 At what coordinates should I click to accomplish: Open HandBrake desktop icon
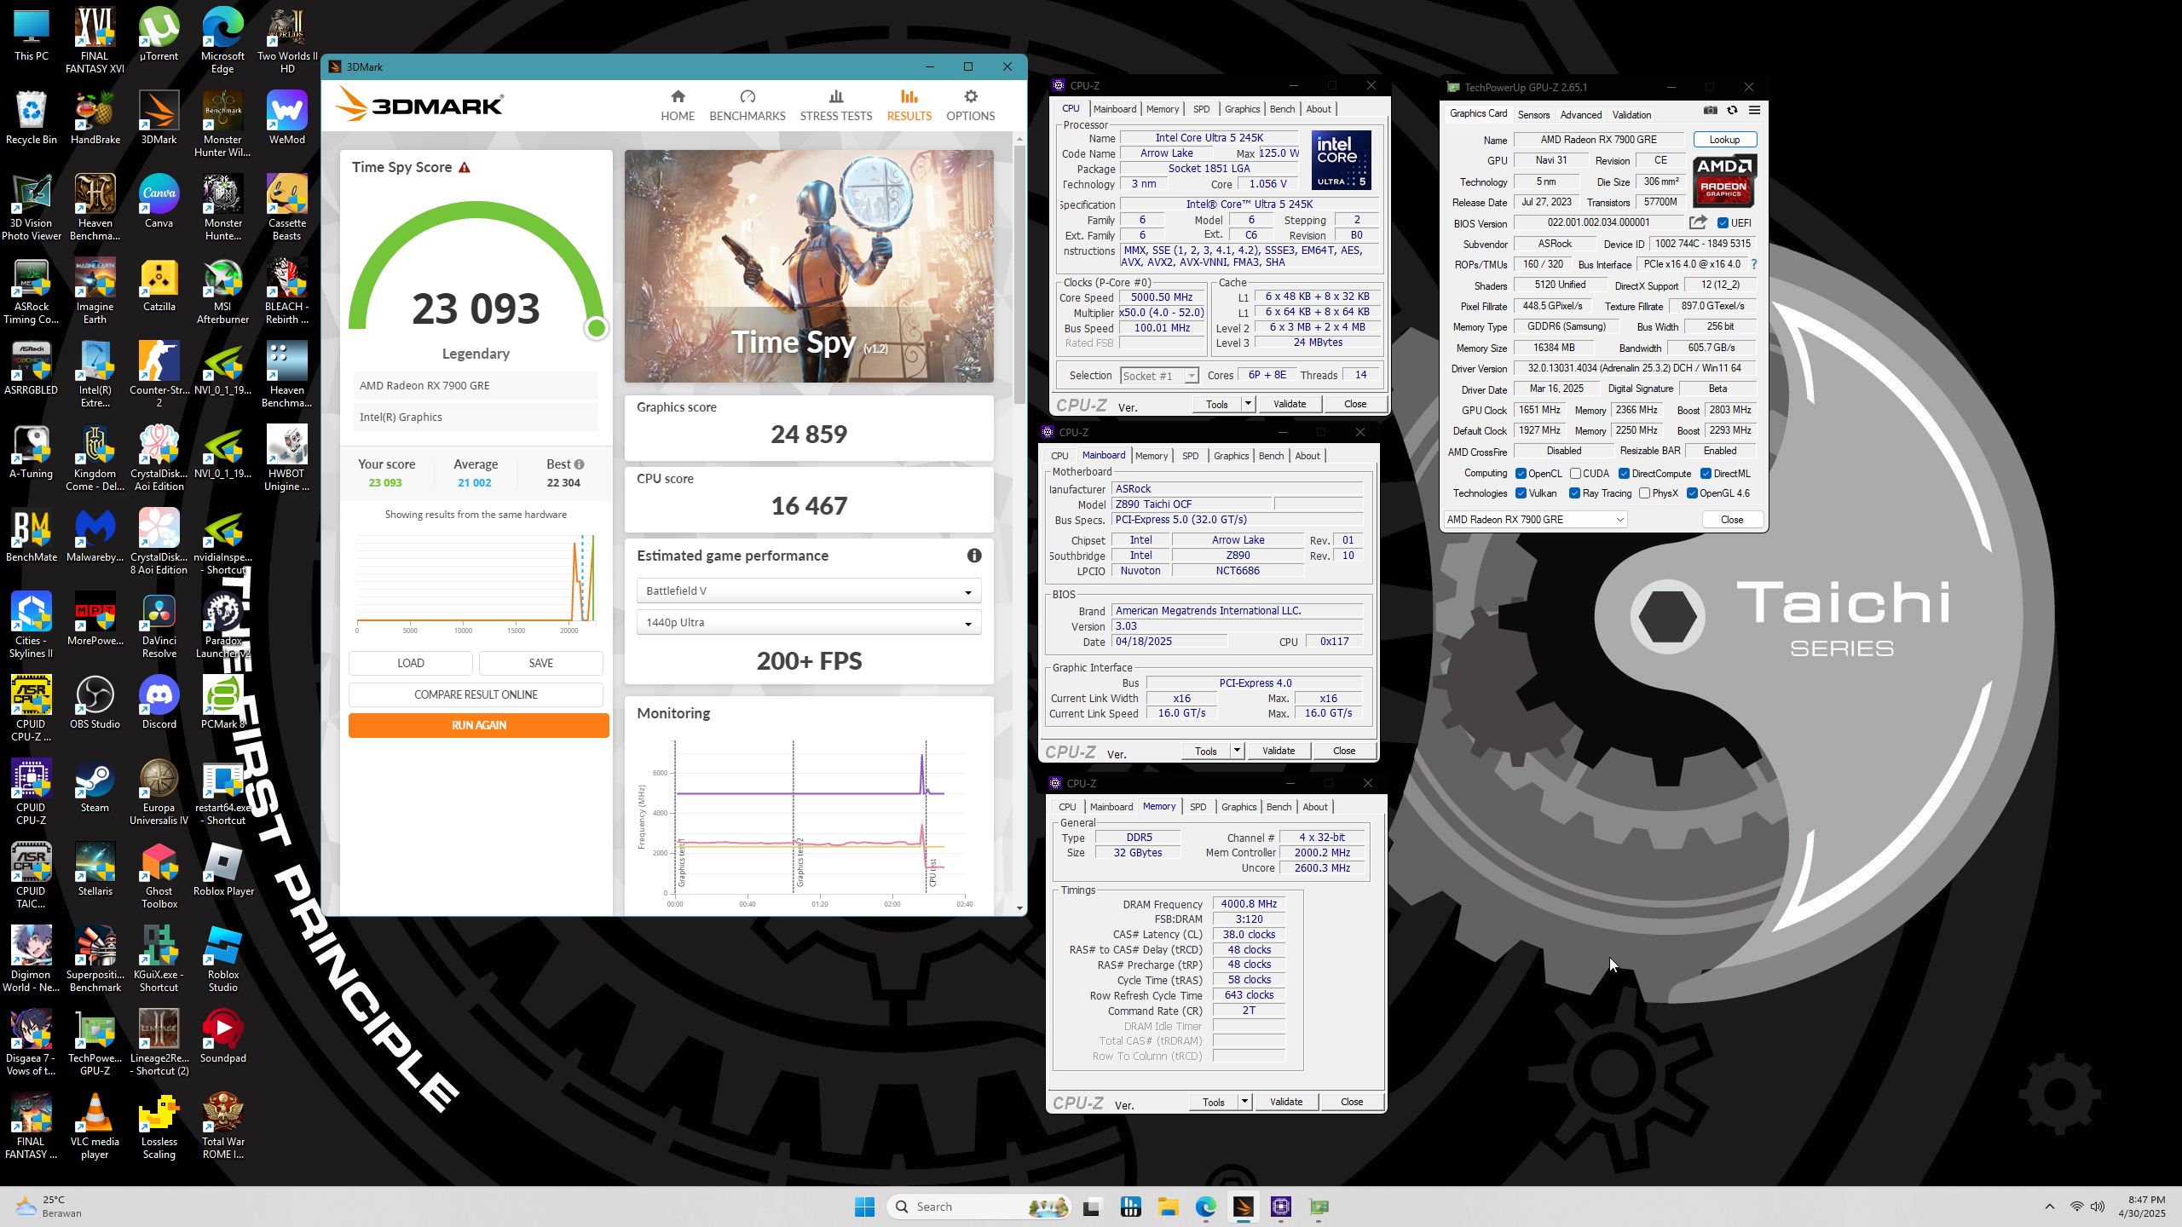click(x=95, y=118)
